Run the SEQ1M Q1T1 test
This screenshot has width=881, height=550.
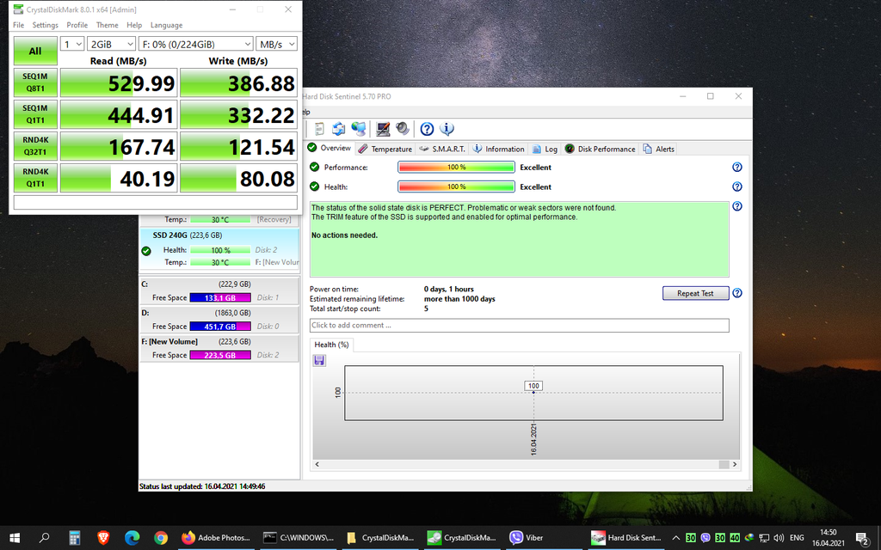(35, 114)
